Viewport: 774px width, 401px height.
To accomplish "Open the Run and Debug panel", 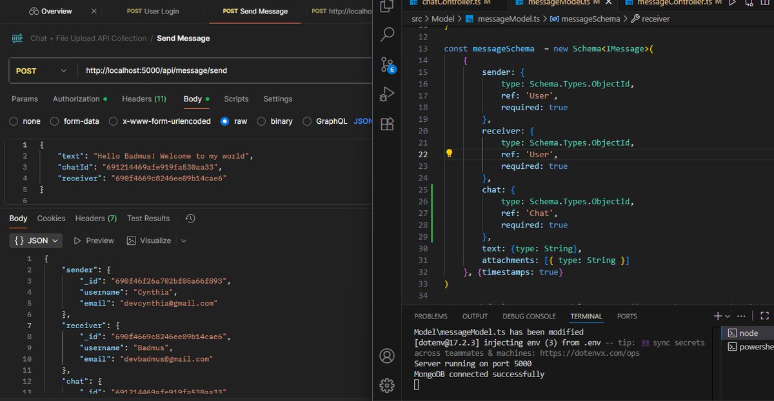I will [x=386, y=93].
